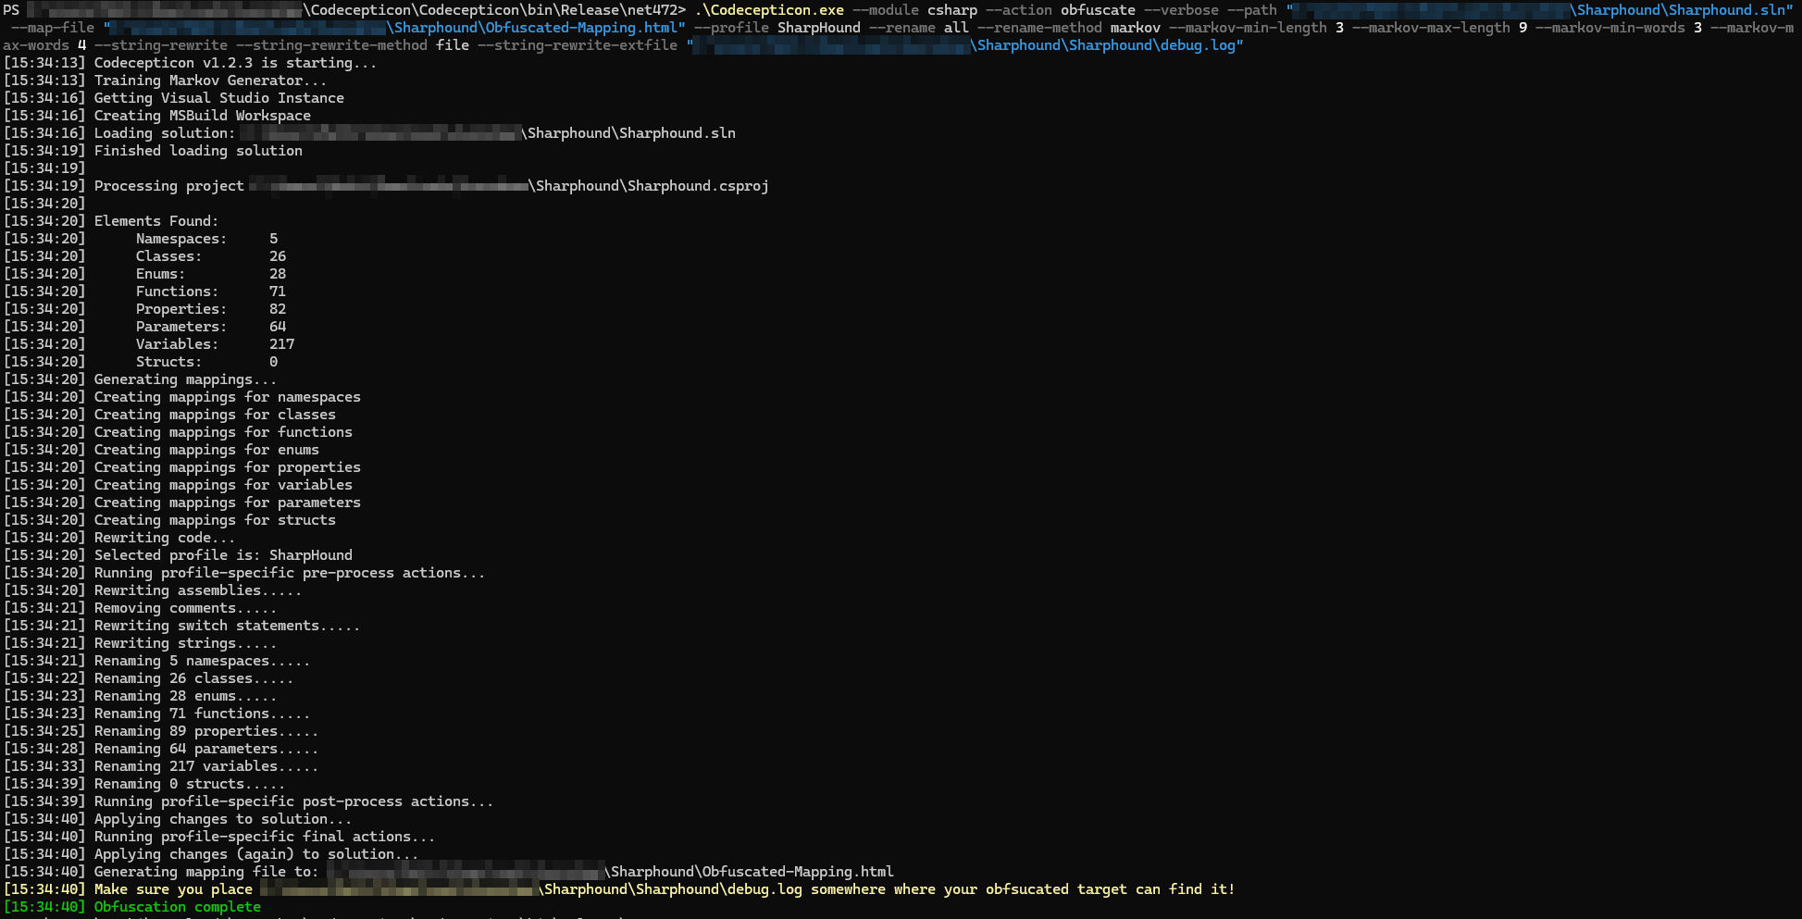Click the Sharphound.csproj project path

[x=652, y=186]
